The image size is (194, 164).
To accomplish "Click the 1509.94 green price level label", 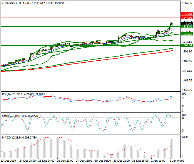I will coord(187,45).
